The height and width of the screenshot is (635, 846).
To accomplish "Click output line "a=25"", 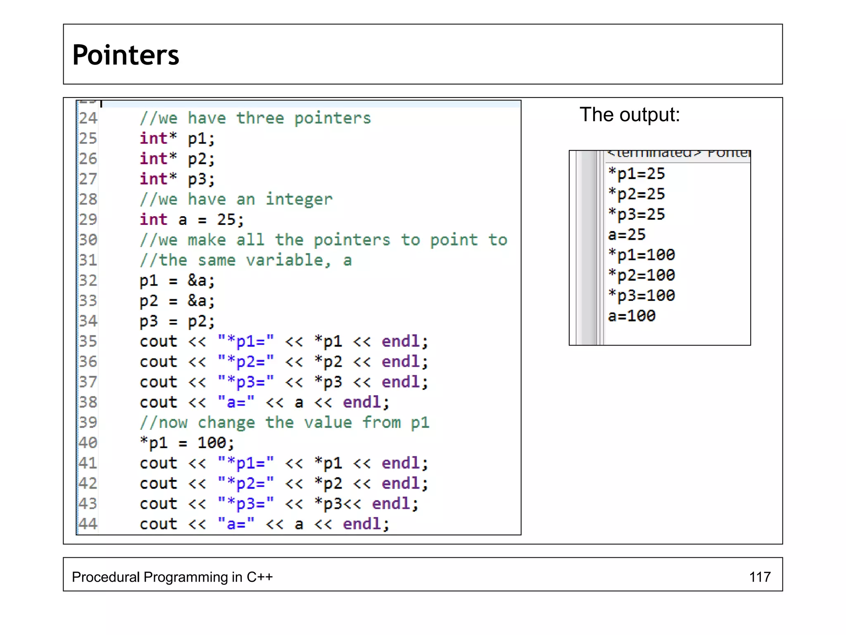I will (627, 234).
